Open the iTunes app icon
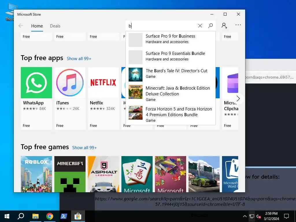296x222 pixels. point(70,83)
